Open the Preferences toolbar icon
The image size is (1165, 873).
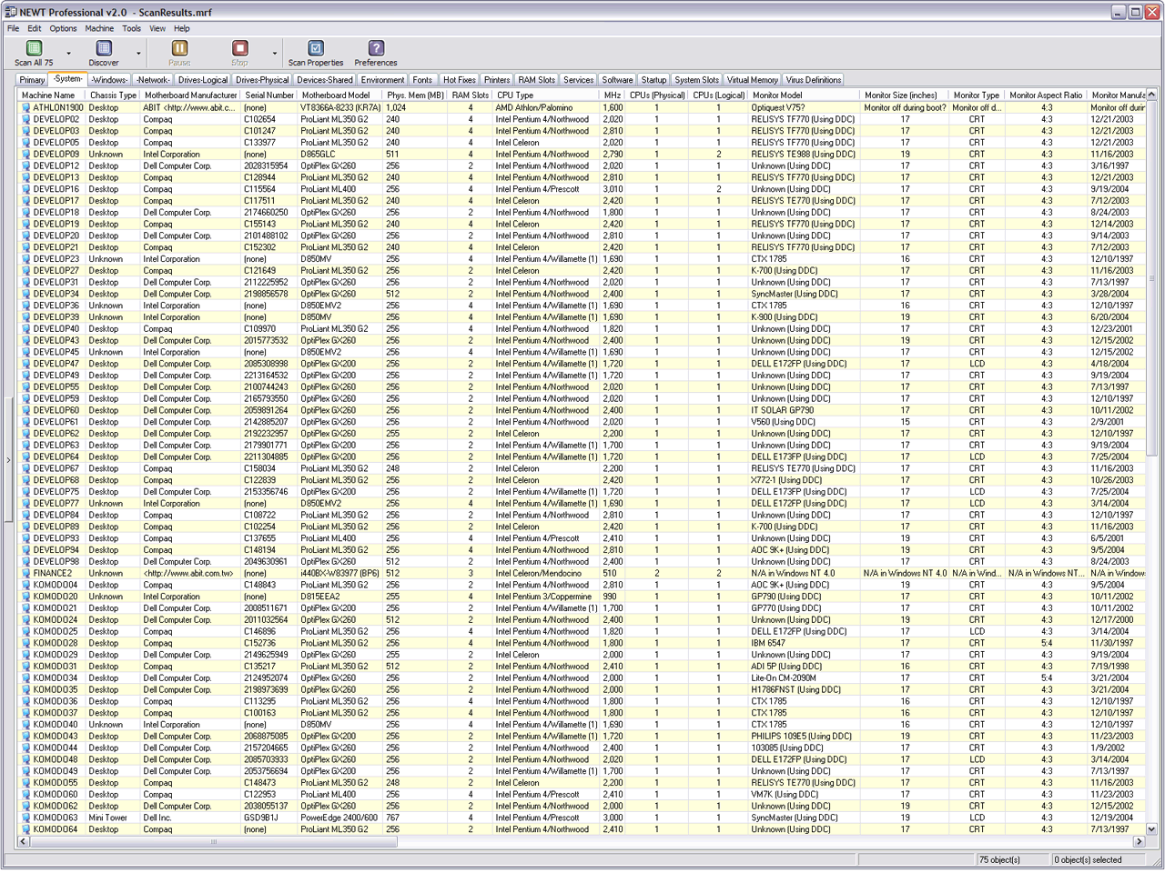(x=375, y=49)
